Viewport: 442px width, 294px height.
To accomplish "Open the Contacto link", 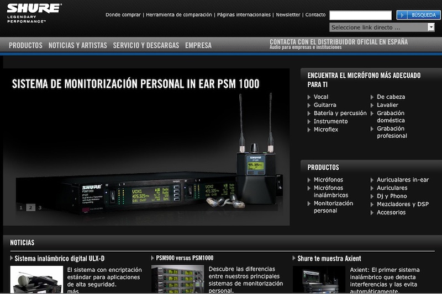I will point(315,15).
